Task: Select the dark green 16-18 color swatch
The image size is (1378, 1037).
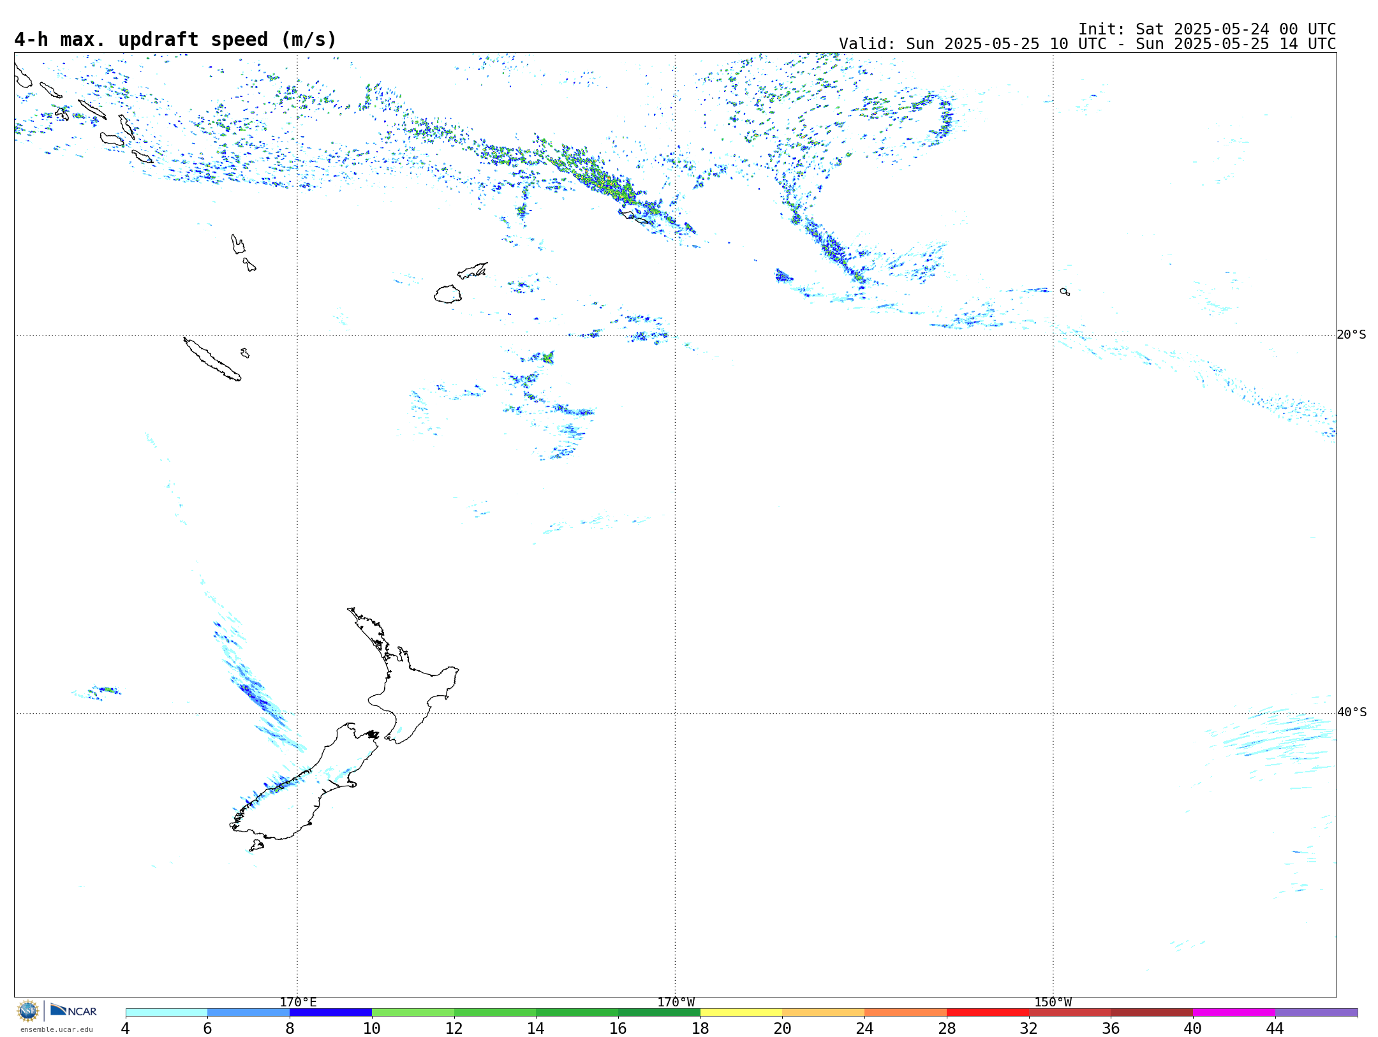Action: 659,1013
